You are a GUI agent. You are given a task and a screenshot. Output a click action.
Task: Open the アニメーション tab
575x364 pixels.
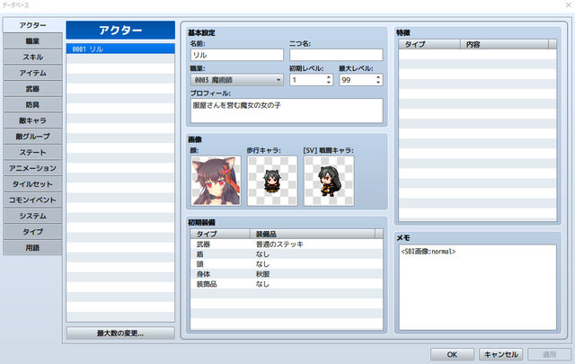pos(32,168)
